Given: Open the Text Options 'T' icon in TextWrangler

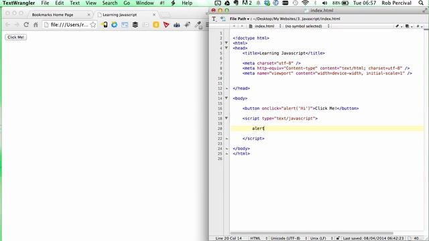Looking at the screenshot, I should click(214, 19).
